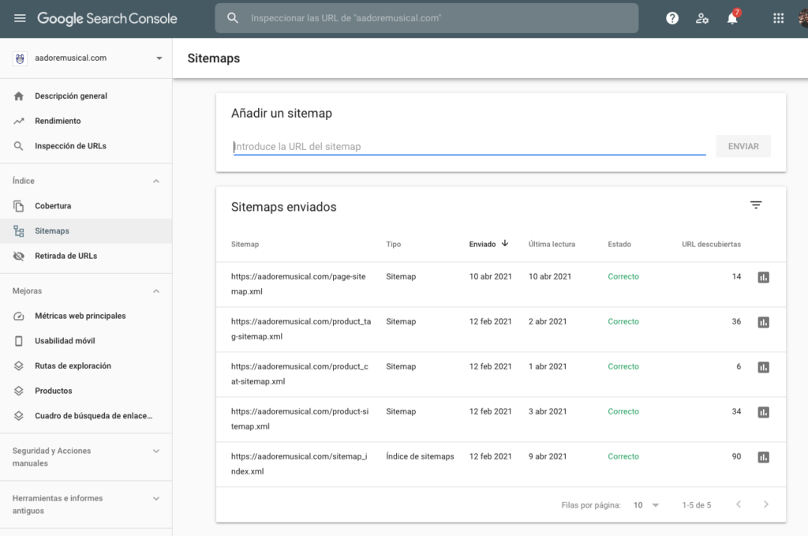Click the layers icon beside Productos
This screenshot has width=808, height=536.
[x=19, y=391]
